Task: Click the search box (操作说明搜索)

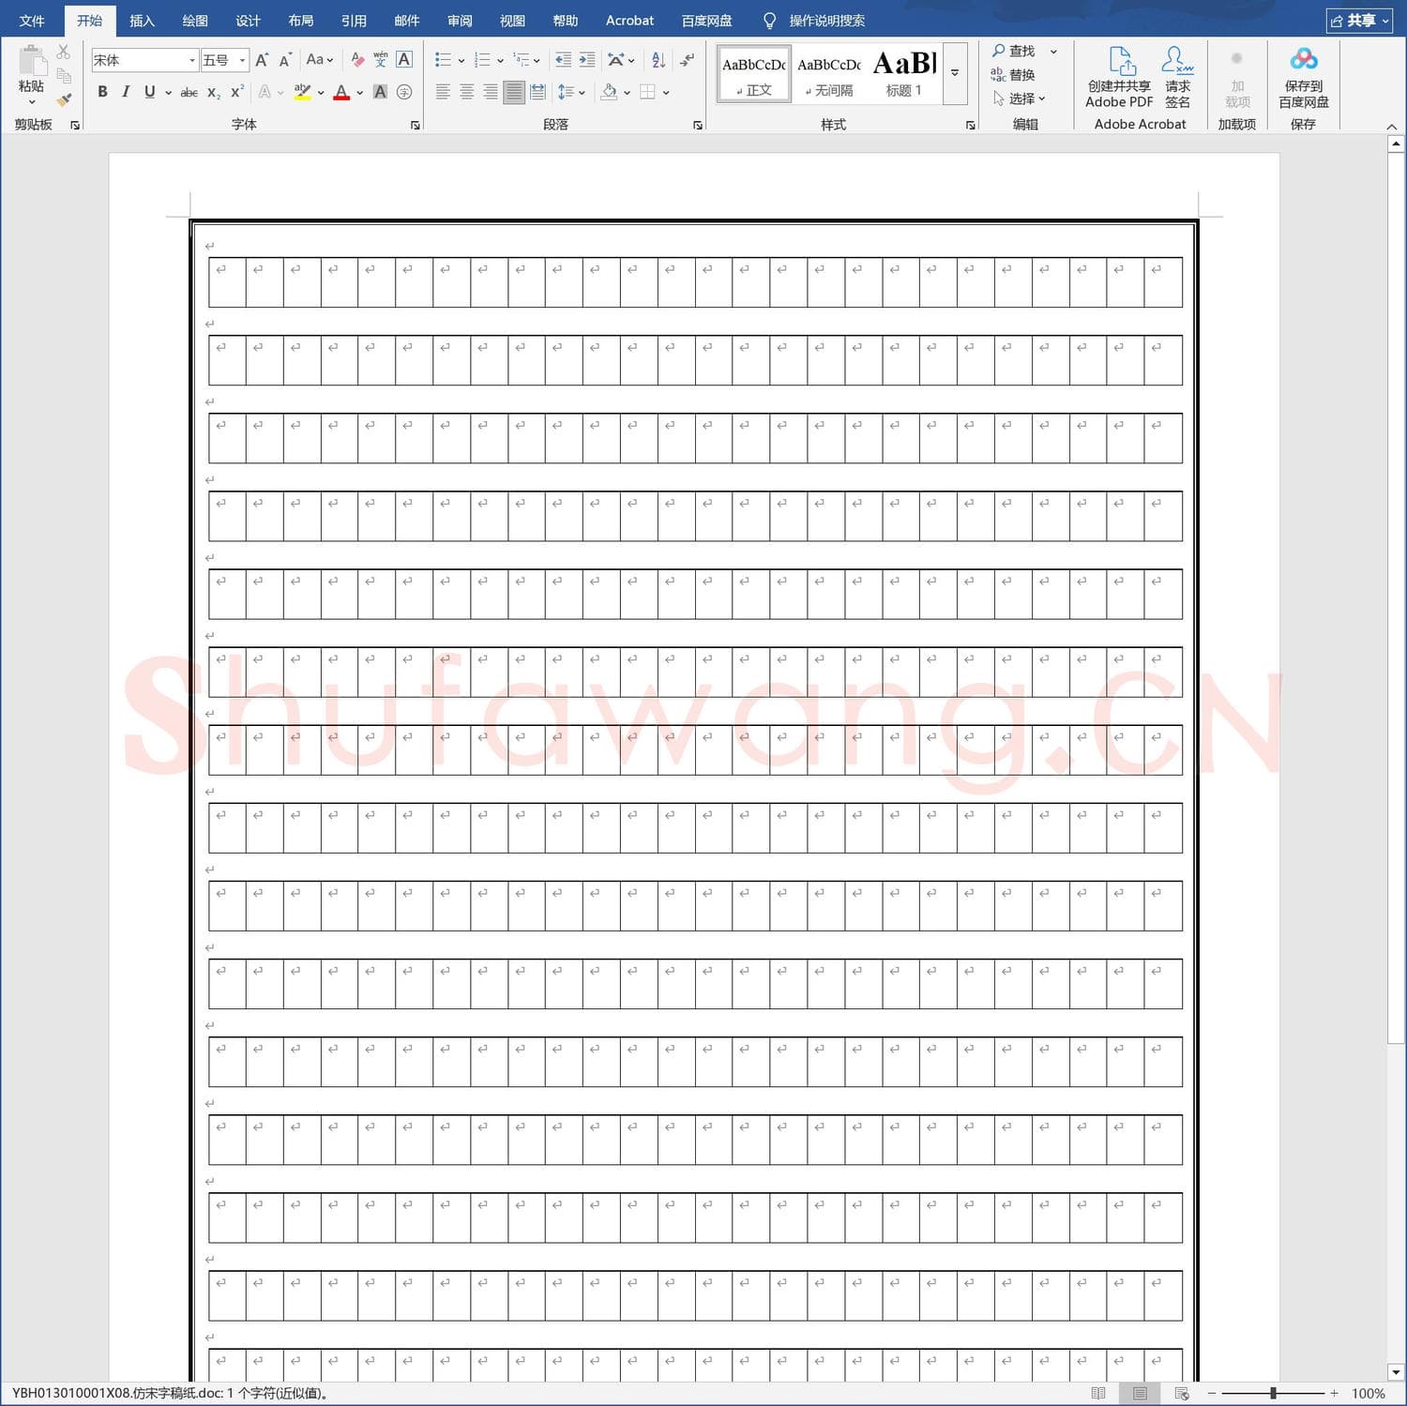Action: point(826,21)
